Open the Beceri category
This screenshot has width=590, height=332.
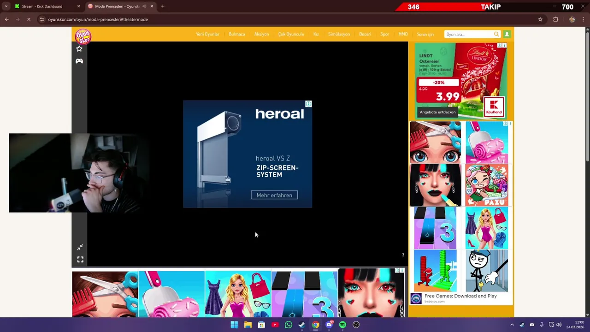(x=365, y=34)
